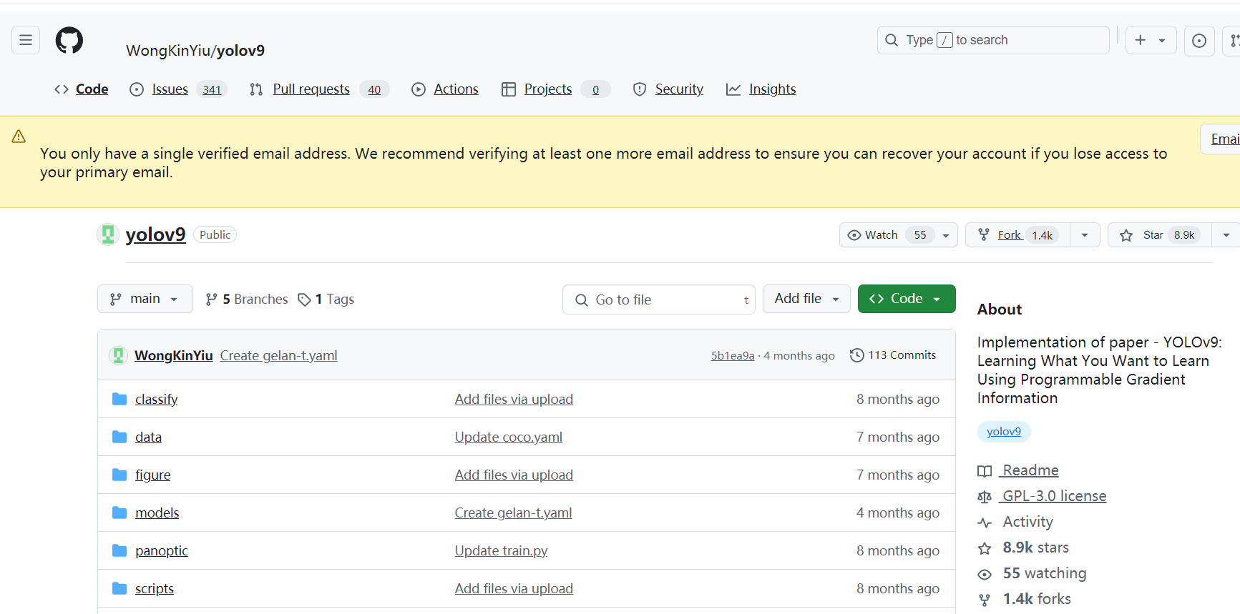Focus the Type / to search box
The width and height of the screenshot is (1240, 614).
[993, 40]
